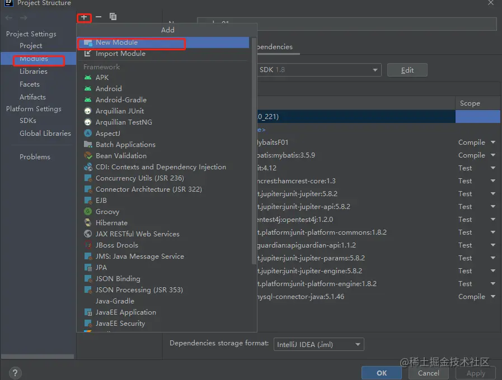Click the Remove (minus) toolbar button
The image size is (502, 380).
pyautogui.click(x=98, y=17)
